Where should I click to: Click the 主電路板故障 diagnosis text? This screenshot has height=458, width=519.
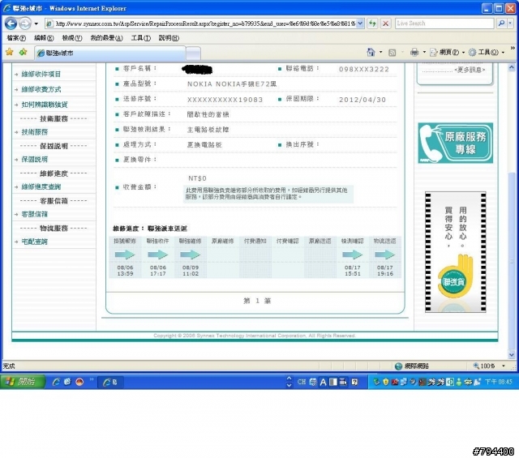click(x=208, y=130)
